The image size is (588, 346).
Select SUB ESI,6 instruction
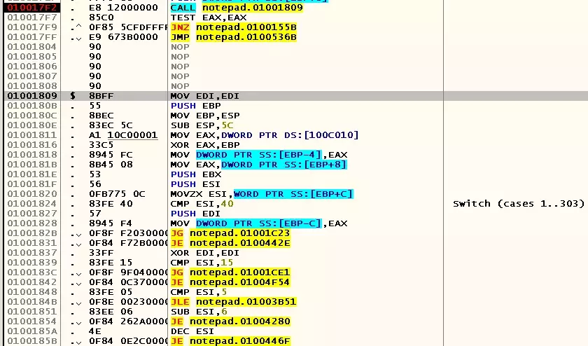tap(199, 312)
